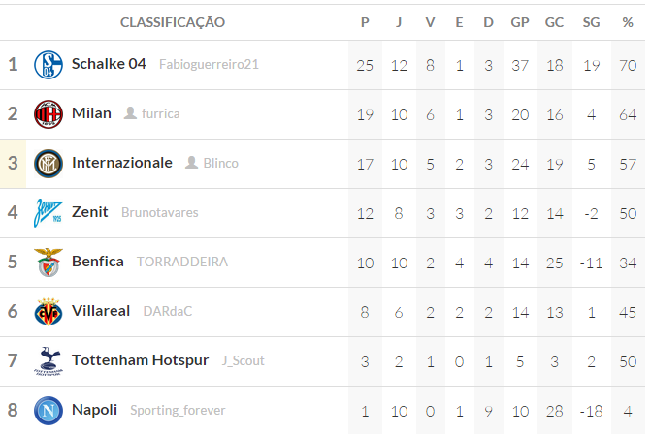The image size is (651, 434).
Task: Sort table by the P points header
Action: coord(365,22)
